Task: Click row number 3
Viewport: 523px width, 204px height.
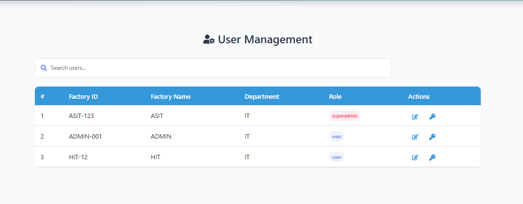Action: [42, 157]
